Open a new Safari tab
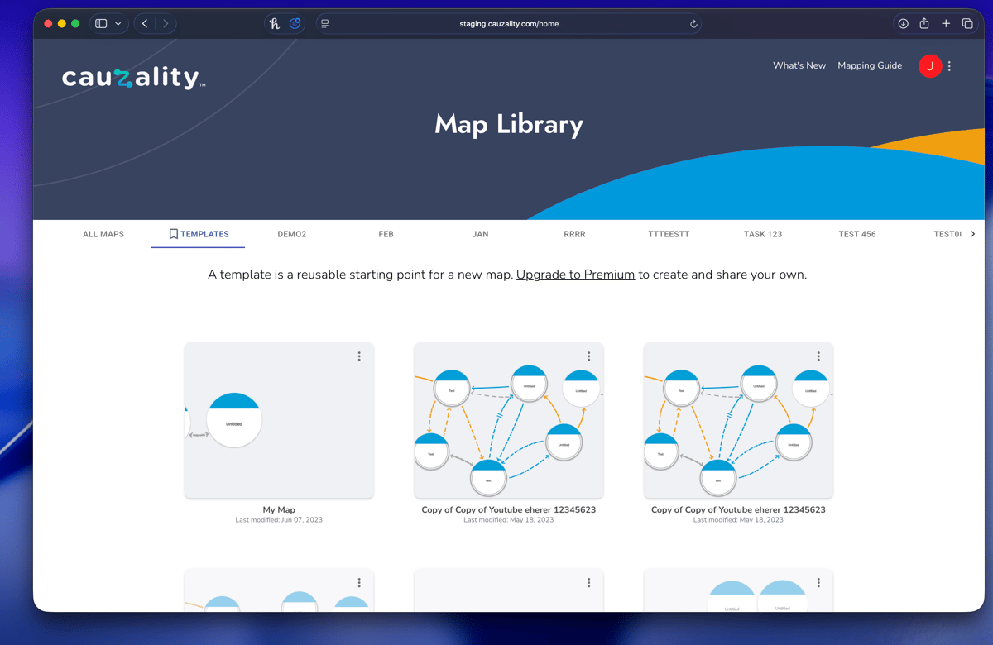Viewport: 993px width, 645px height. pos(946,24)
